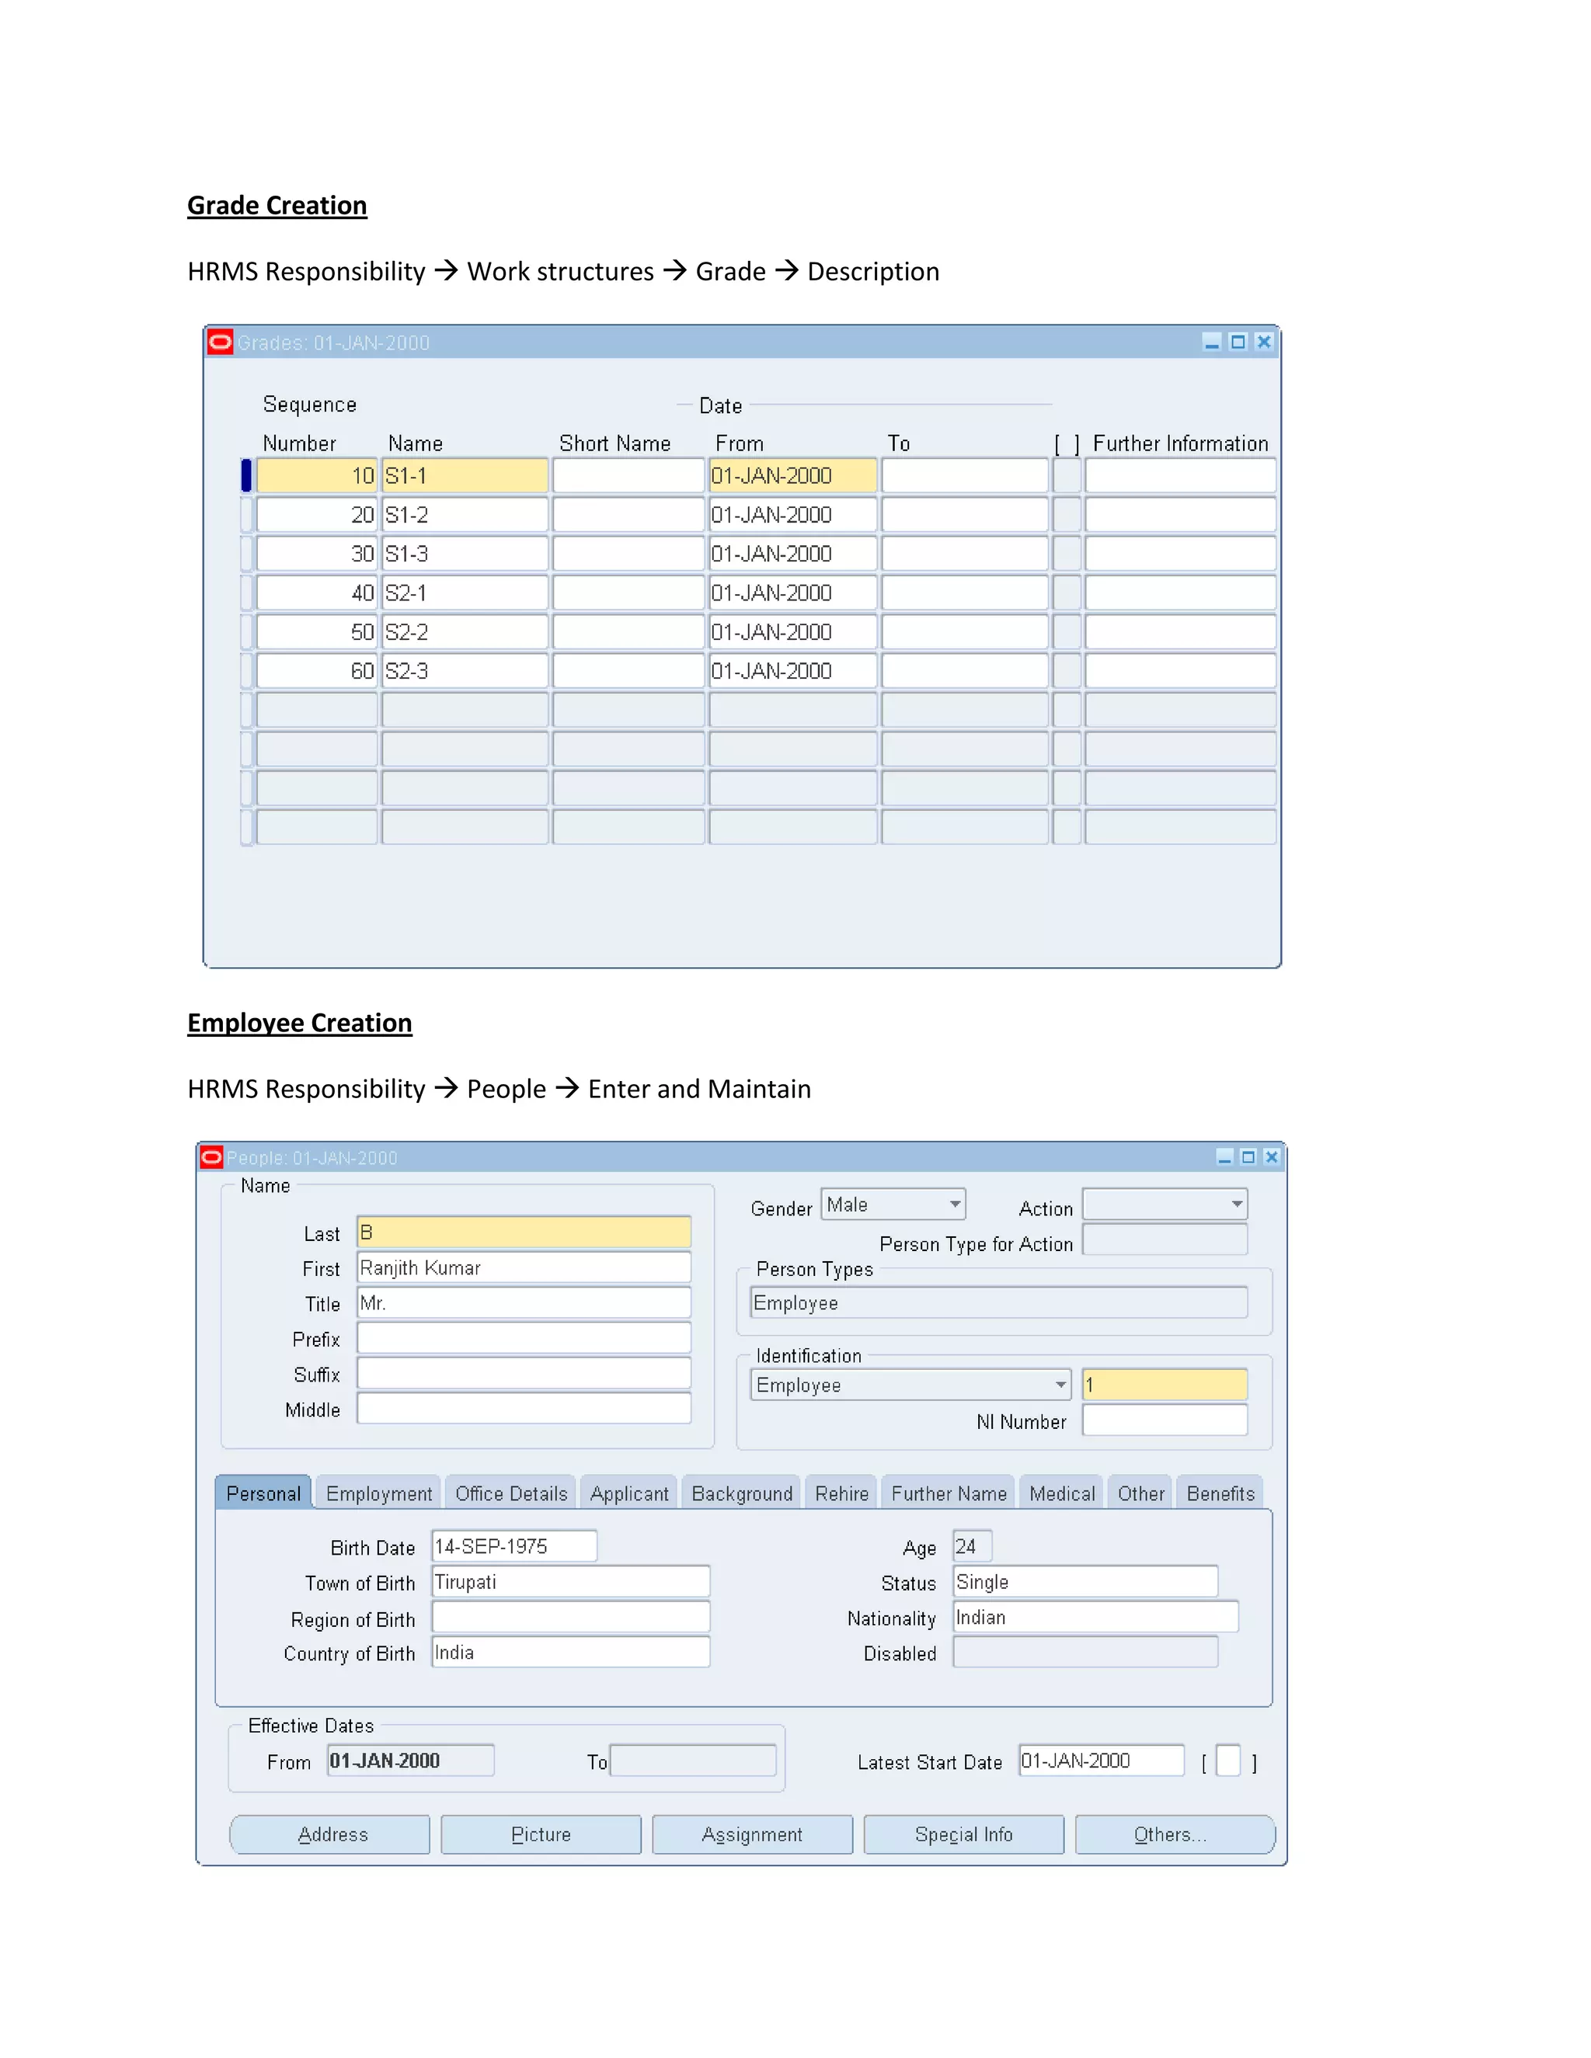Click sequence number cell 30
Viewport: 1591px width, 2058px height.
pos(317,553)
